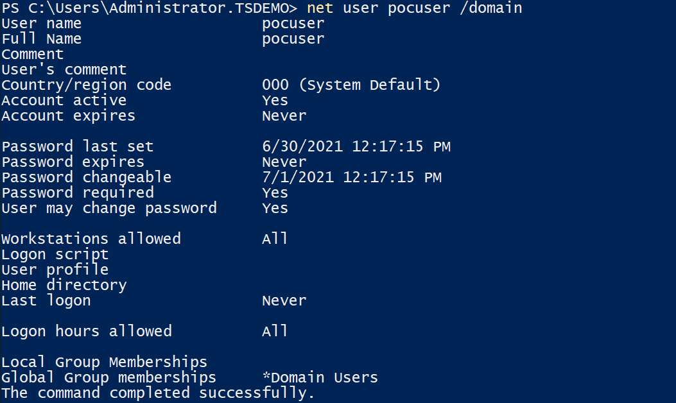
Task: Click the '*Domain Users' group membership
Action: coord(320,377)
